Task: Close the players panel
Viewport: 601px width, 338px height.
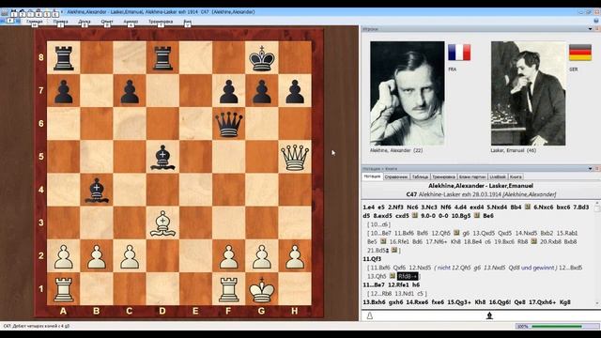Action: [x=597, y=29]
